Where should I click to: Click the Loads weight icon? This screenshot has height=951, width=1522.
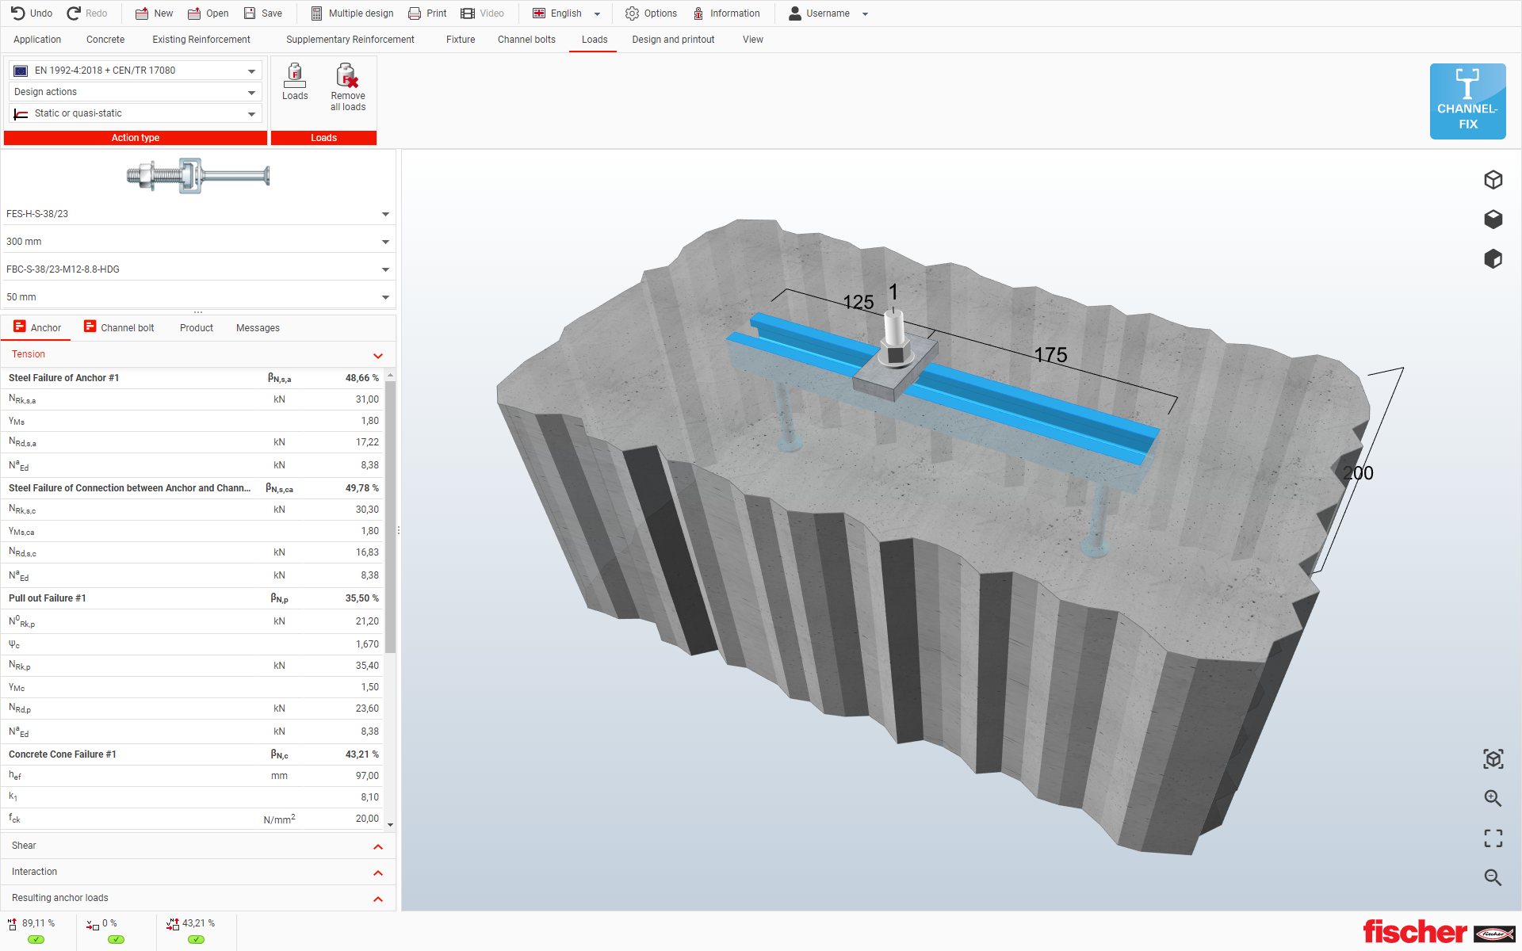tap(295, 77)
